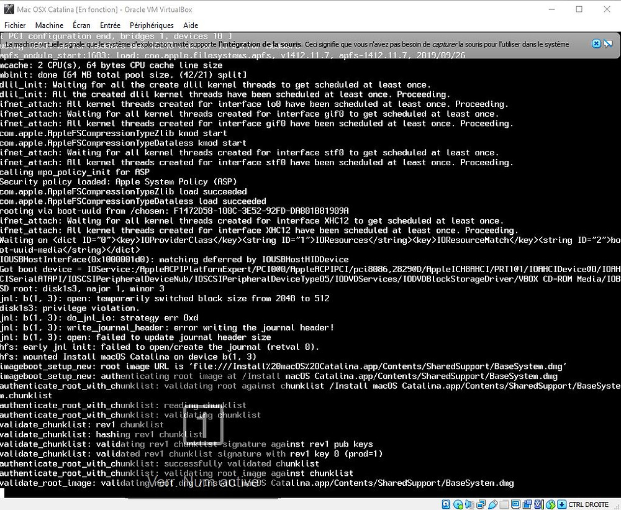Click the audio status icon
The width and height of the screenshot is (621, 510).
[x=469, y=504]
